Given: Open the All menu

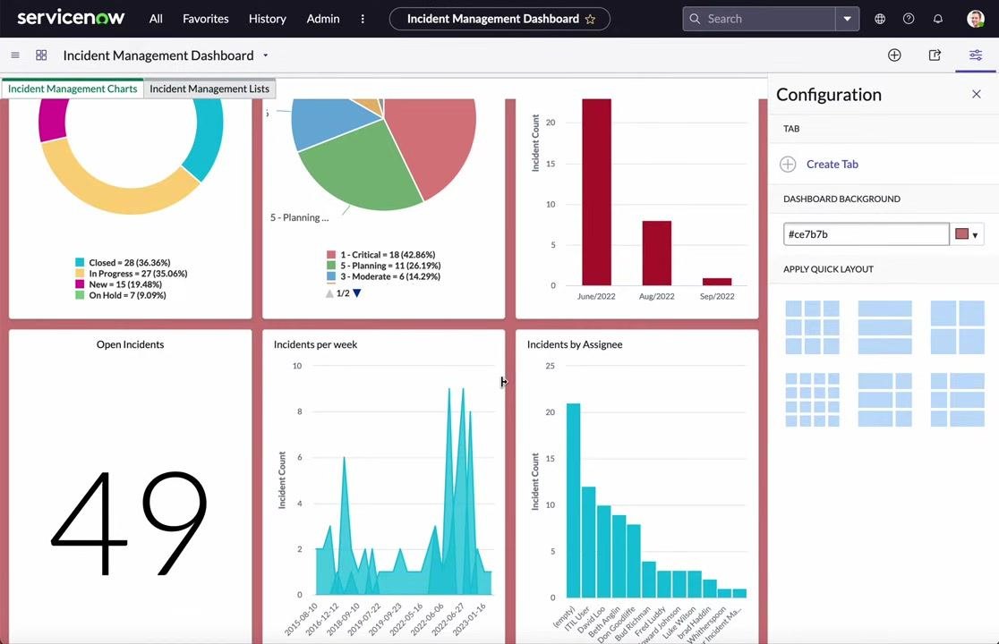Looking at the screenshot, I should tap(156, 19).
